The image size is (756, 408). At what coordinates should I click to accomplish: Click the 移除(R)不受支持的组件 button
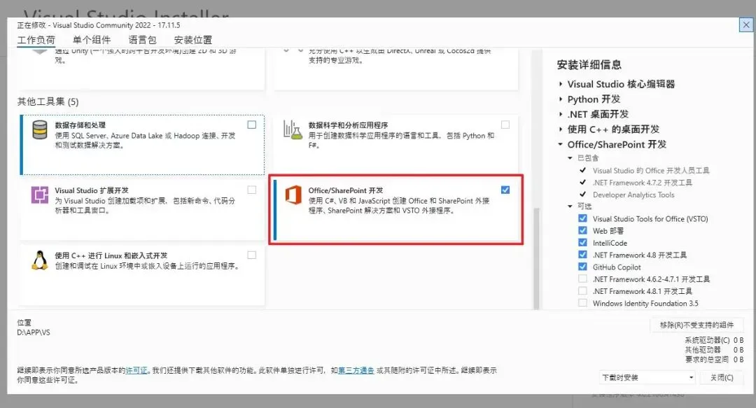pos(696,325)
